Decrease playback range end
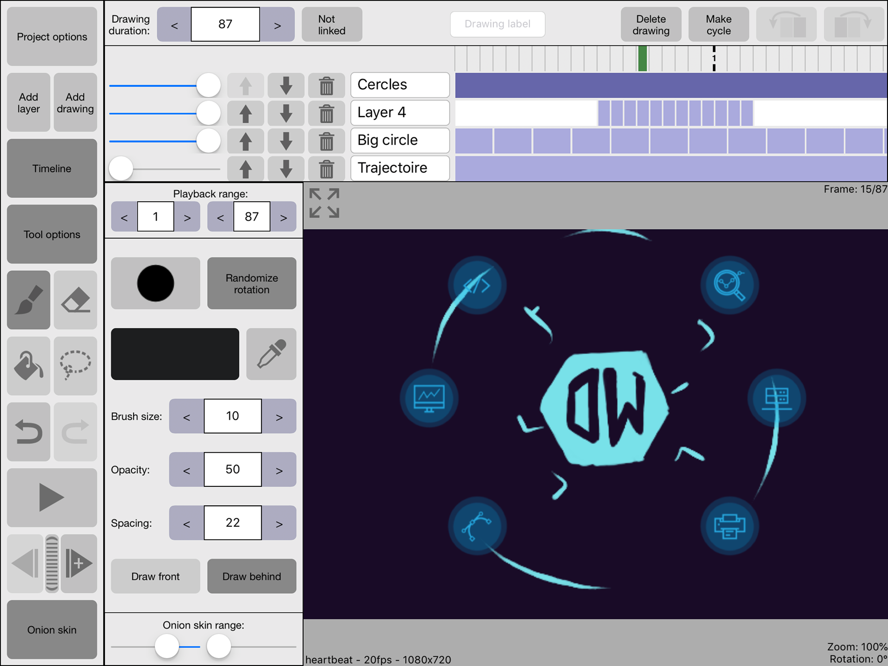Image resolution: width=888 pixels, height=666 pixels. 220,217
